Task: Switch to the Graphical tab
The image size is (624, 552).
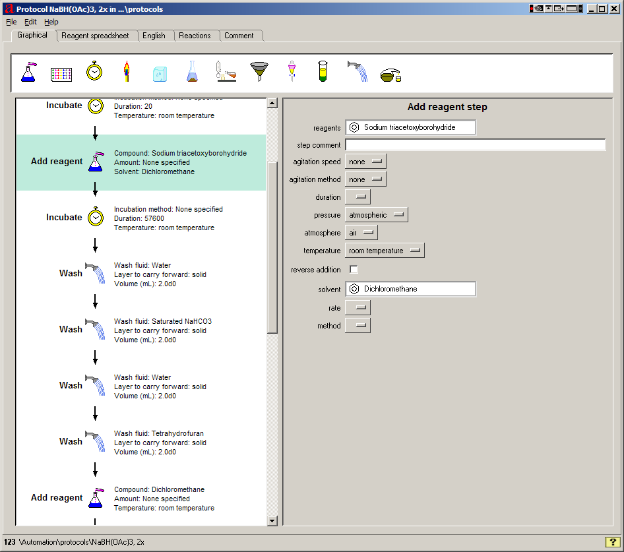Action: [x=32, y=35]
